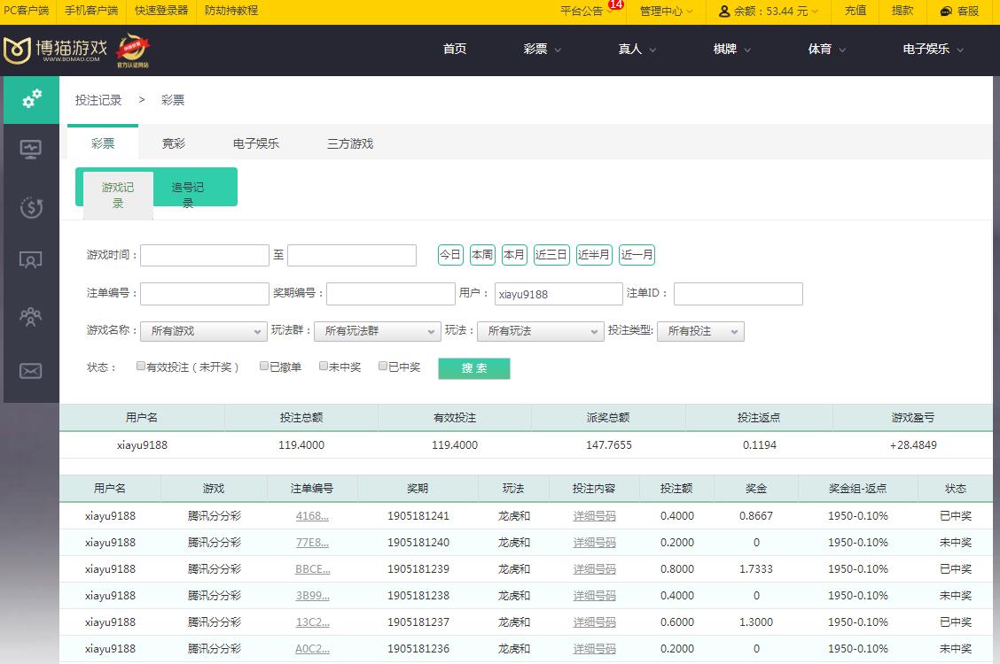Click the dollar refresh sidebar icon
The height and width of the screenshot is (664, 1000).
[x=31, y=207]
